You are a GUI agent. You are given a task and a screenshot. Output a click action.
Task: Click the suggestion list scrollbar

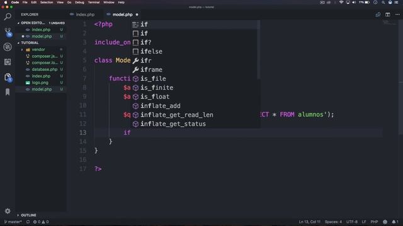[x=259, y=50]
